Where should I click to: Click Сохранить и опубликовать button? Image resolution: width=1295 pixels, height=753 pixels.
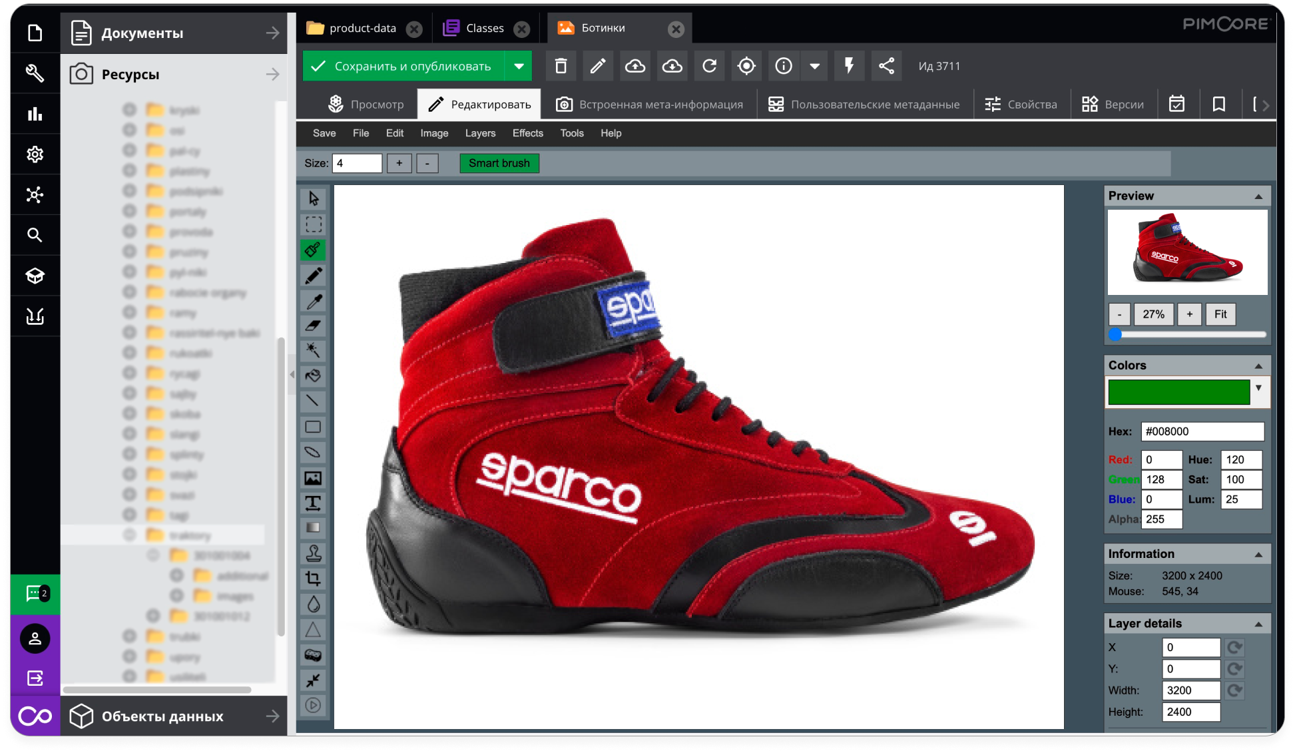pyautogui.click(x=403, y=66)
